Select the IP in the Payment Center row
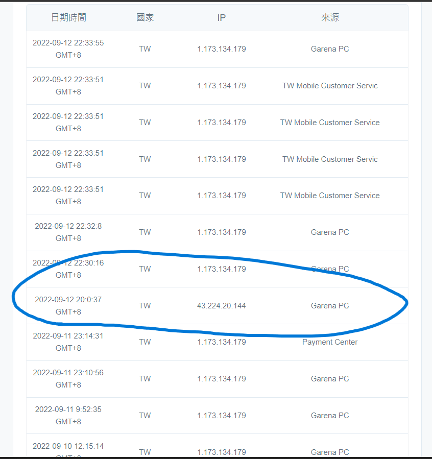 tap(222, 342)
